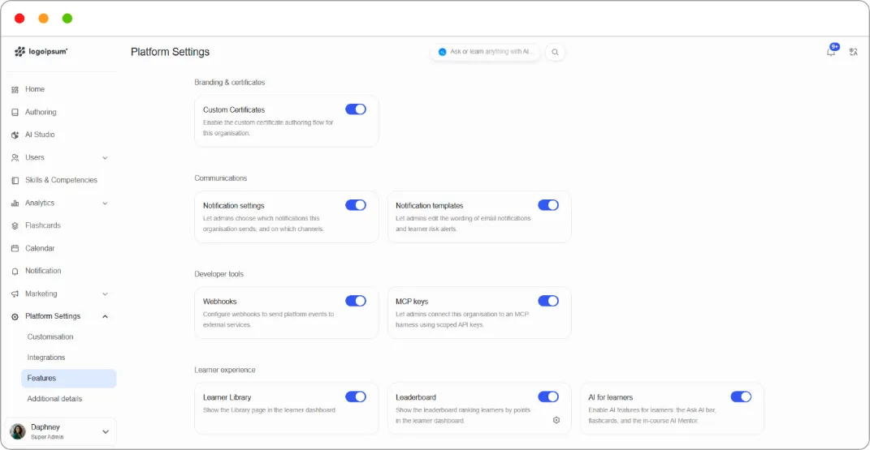Click the Authoring book icon
This screenshot has height=450, width=870.
pos(15,113)
